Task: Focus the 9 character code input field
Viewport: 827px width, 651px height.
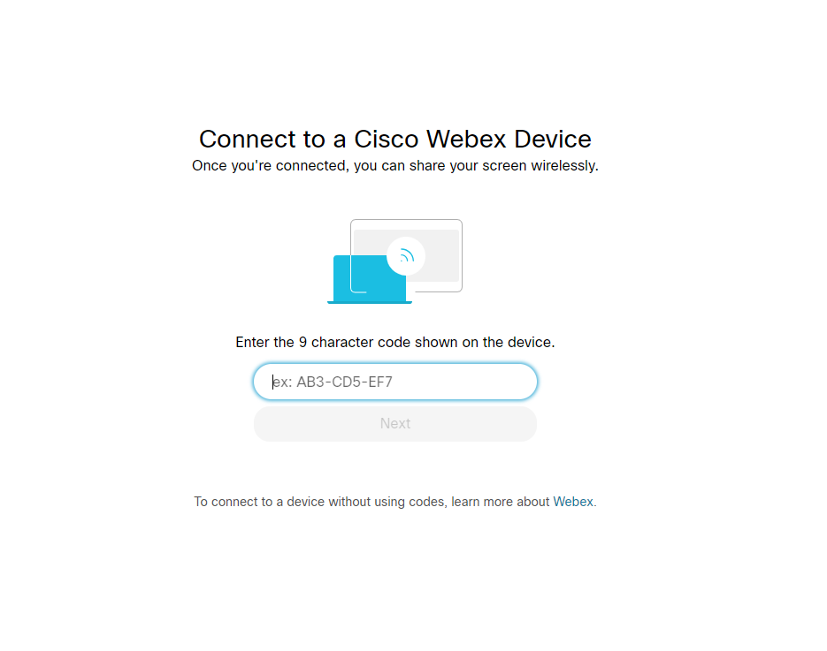Action: click(x=395, y=382)
